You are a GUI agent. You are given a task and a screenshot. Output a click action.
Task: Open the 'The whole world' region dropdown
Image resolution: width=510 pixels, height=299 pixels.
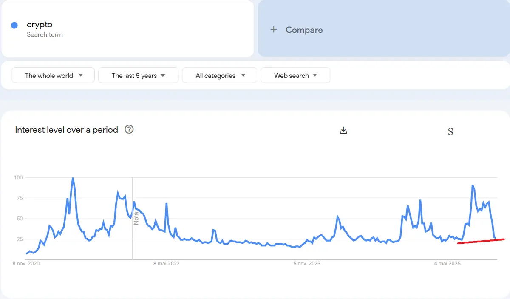point(54,75)
